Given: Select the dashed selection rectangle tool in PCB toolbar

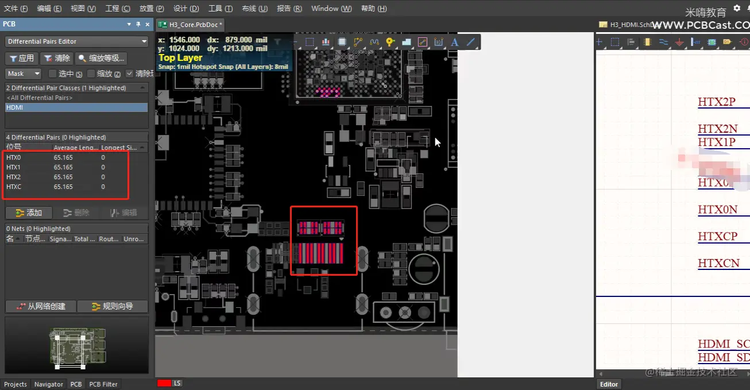Looking at the screenshot, I should (310, 42).
